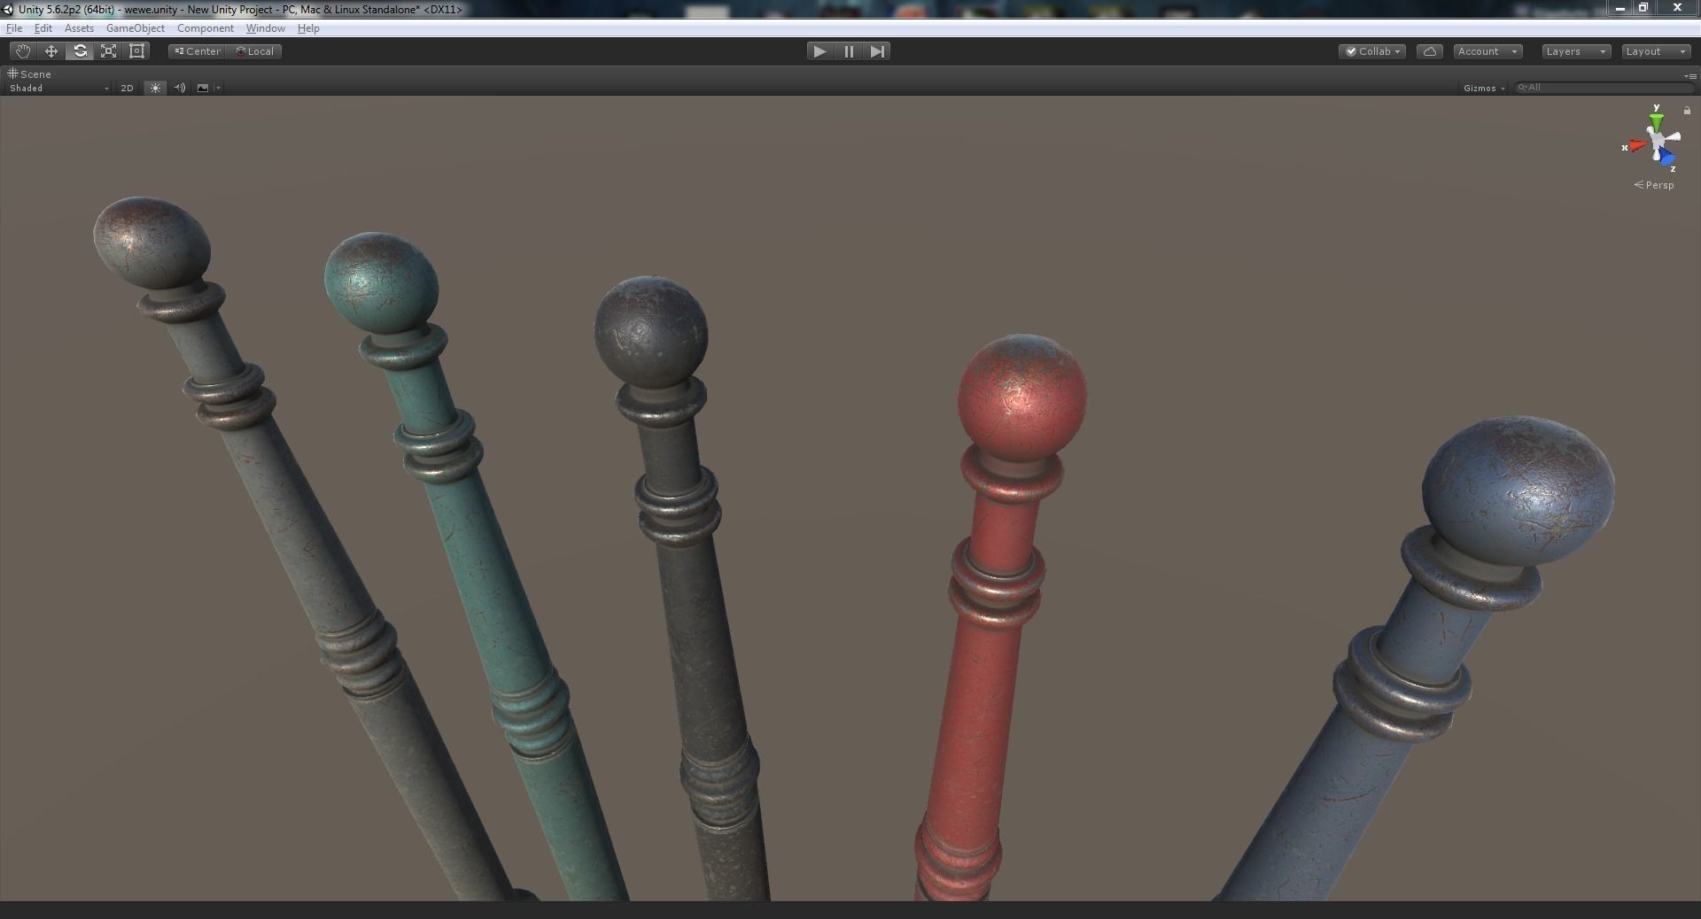Viewport: 1701px width, 919px height.
Task: Start Play mode
Action: point(819,51)
